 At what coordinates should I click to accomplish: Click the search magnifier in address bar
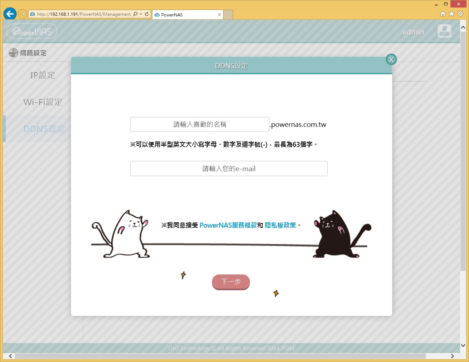pos(135,14)
